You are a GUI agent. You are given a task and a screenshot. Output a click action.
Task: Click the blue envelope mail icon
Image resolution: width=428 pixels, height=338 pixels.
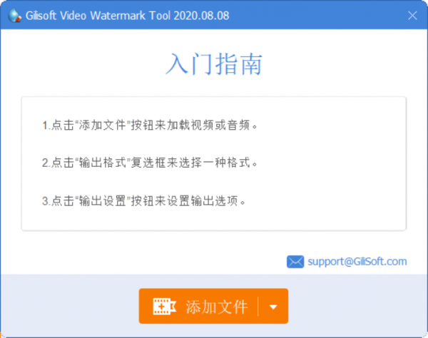(295, 262)
